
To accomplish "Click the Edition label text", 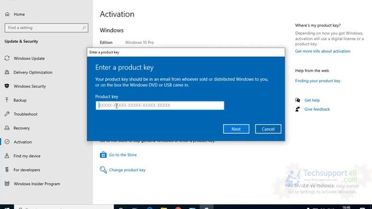I will click(x=106, y=42).
